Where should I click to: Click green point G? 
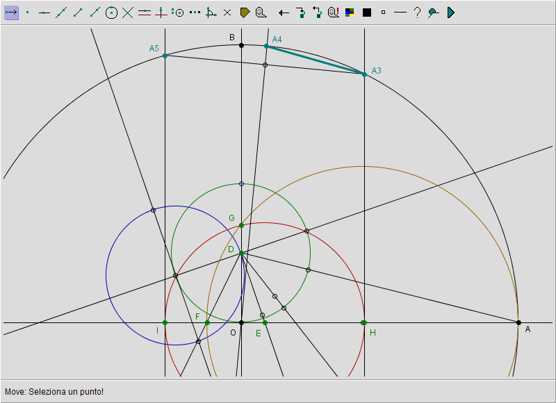(241, 225)
